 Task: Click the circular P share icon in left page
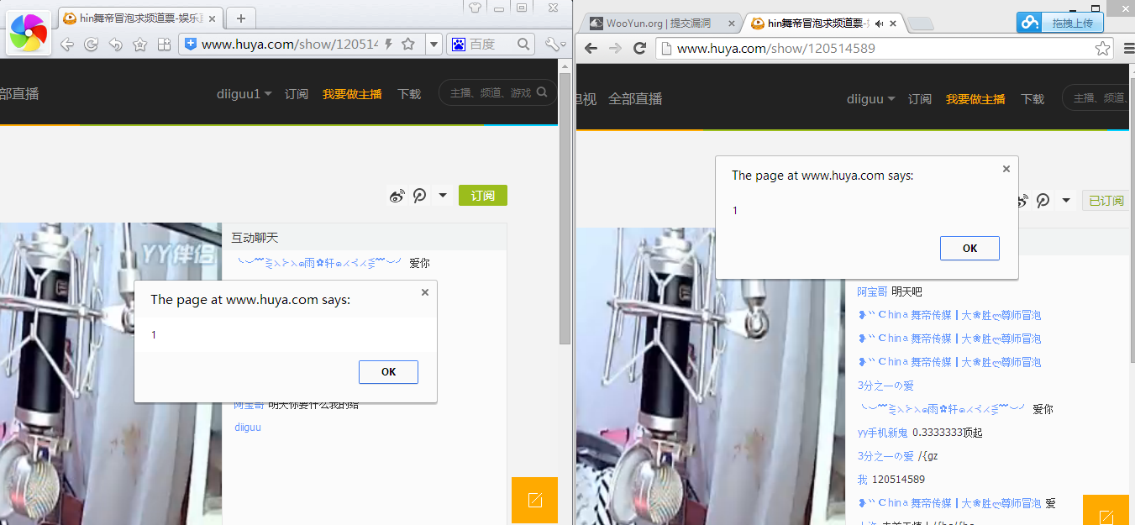(x=419, y=197)
